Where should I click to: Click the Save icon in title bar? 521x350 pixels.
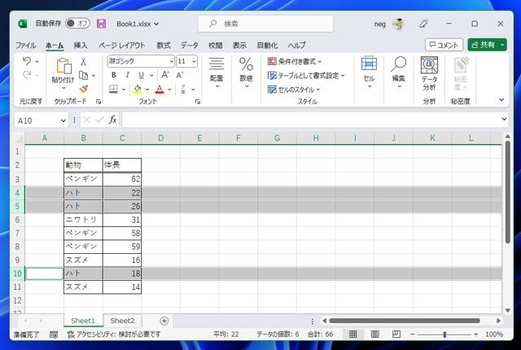[x=101, y=24]
